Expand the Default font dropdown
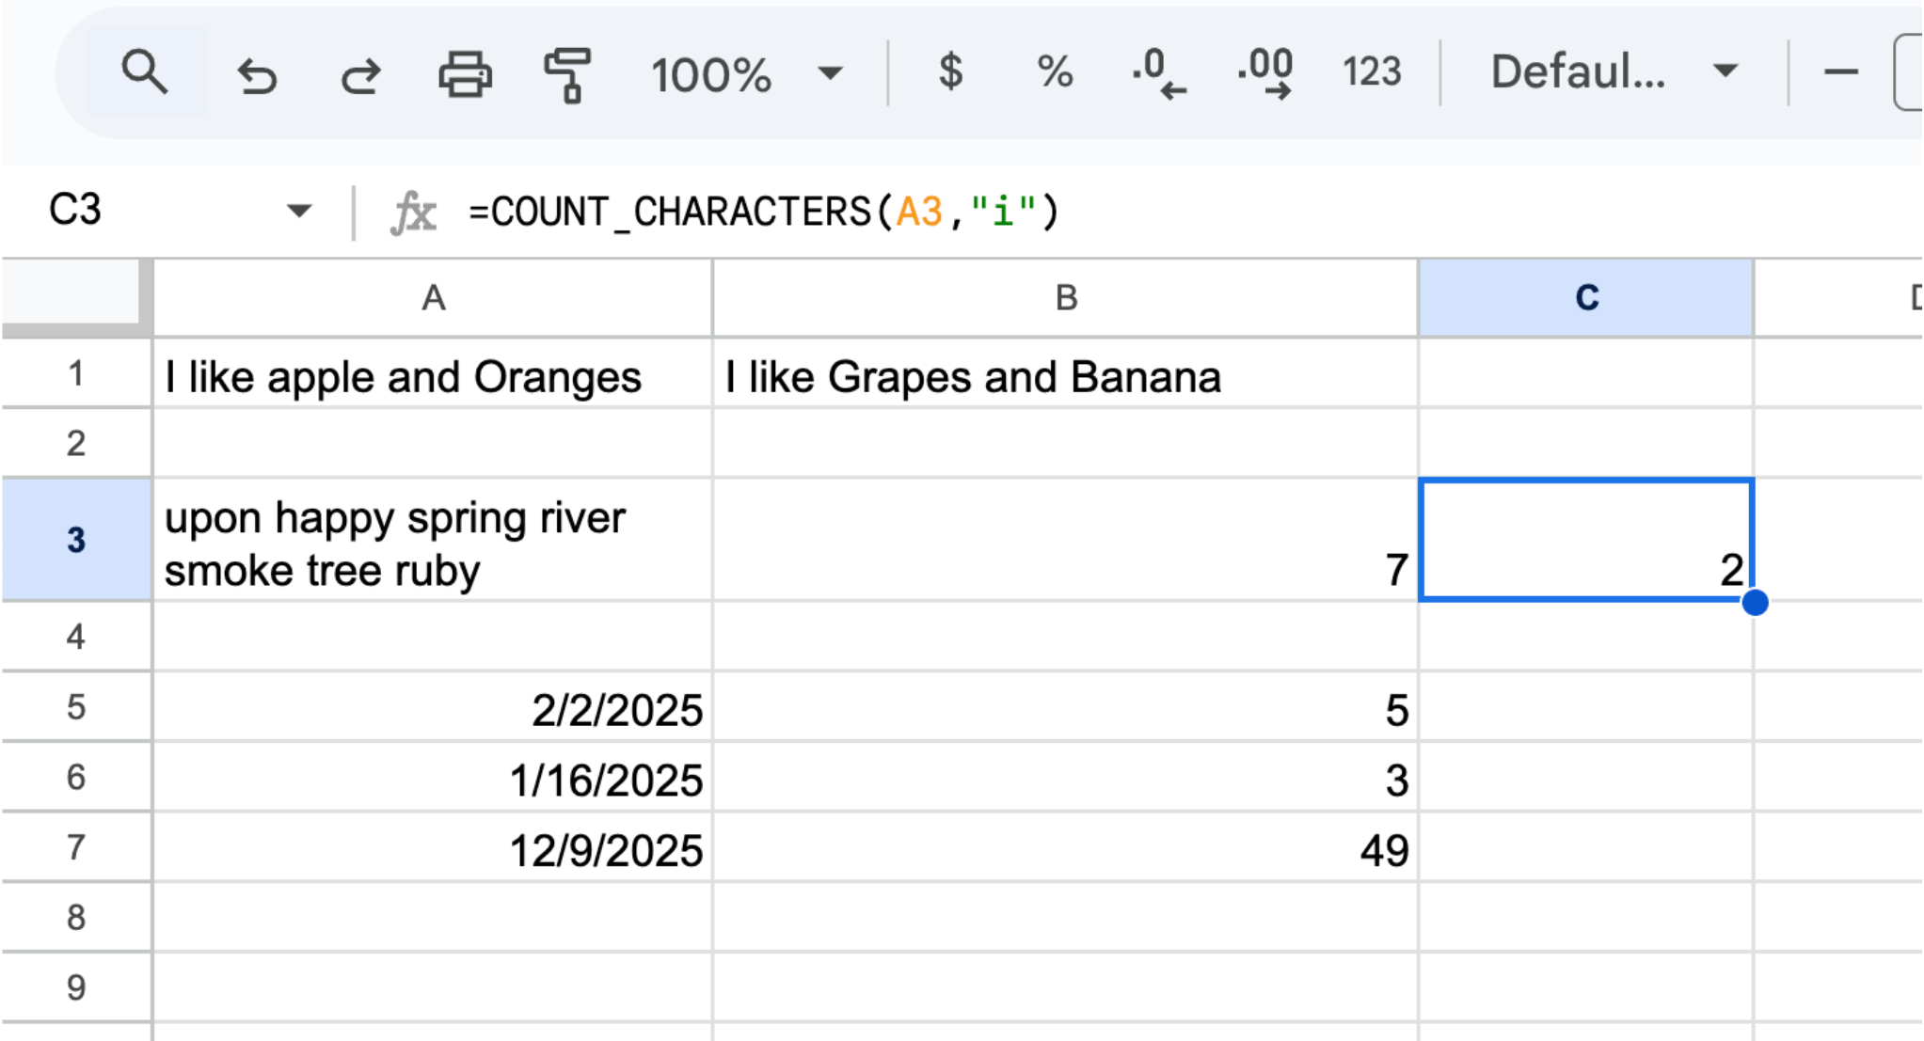Image resolution: width=1924 pixels, height=1041 pixels. 1613,72
